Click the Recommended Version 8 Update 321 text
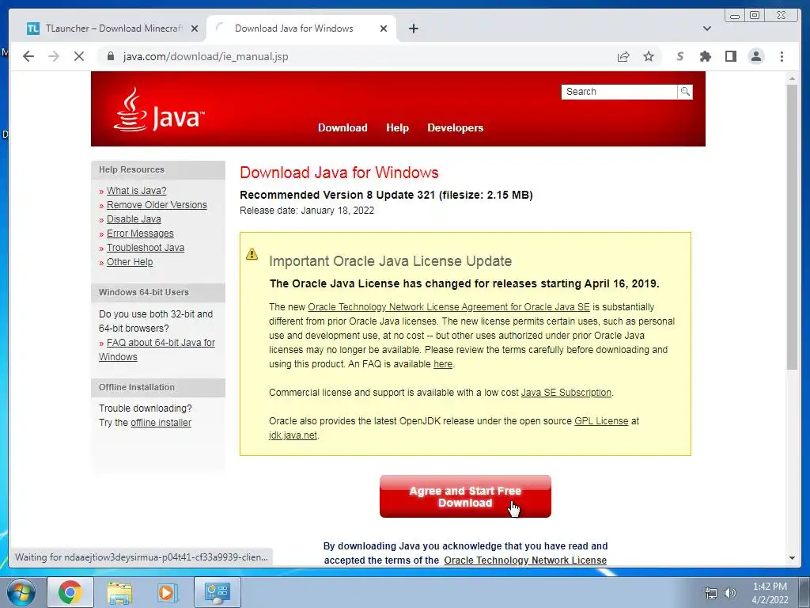 386,195
